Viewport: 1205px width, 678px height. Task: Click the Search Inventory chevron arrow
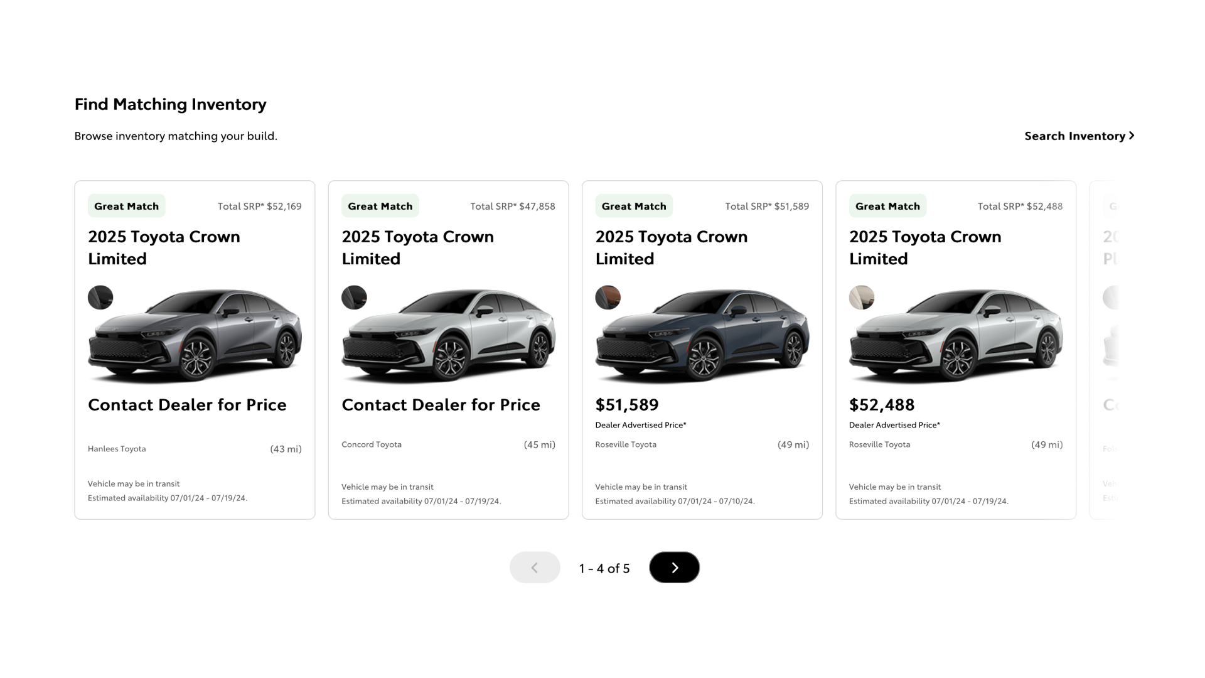(1132, 136)
